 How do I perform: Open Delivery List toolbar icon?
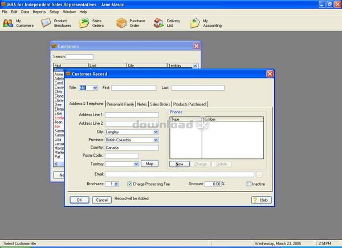tap(167, 23)
